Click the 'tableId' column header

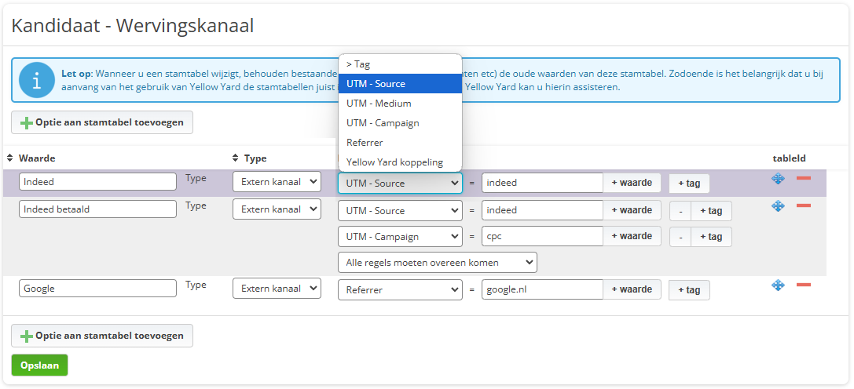coord(790,158)
